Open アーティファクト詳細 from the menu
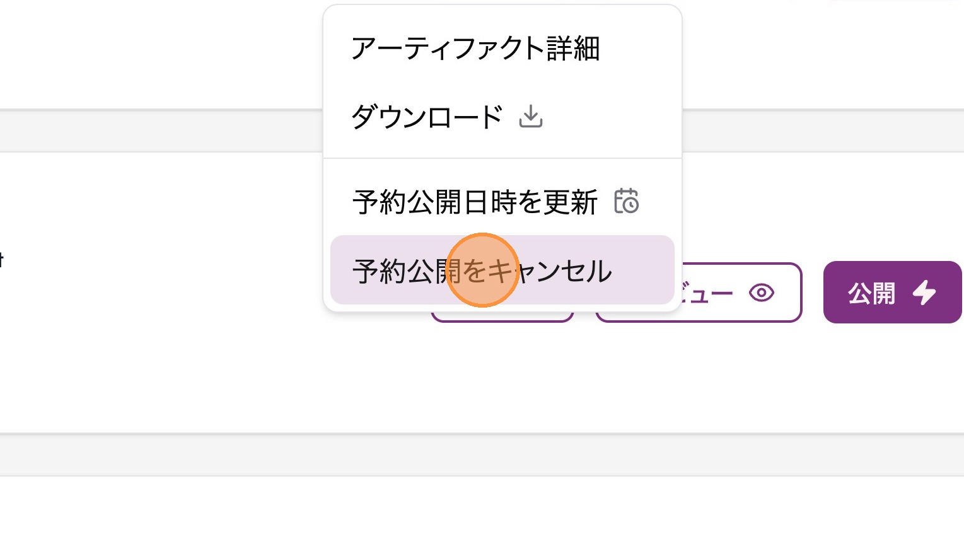 475,49
